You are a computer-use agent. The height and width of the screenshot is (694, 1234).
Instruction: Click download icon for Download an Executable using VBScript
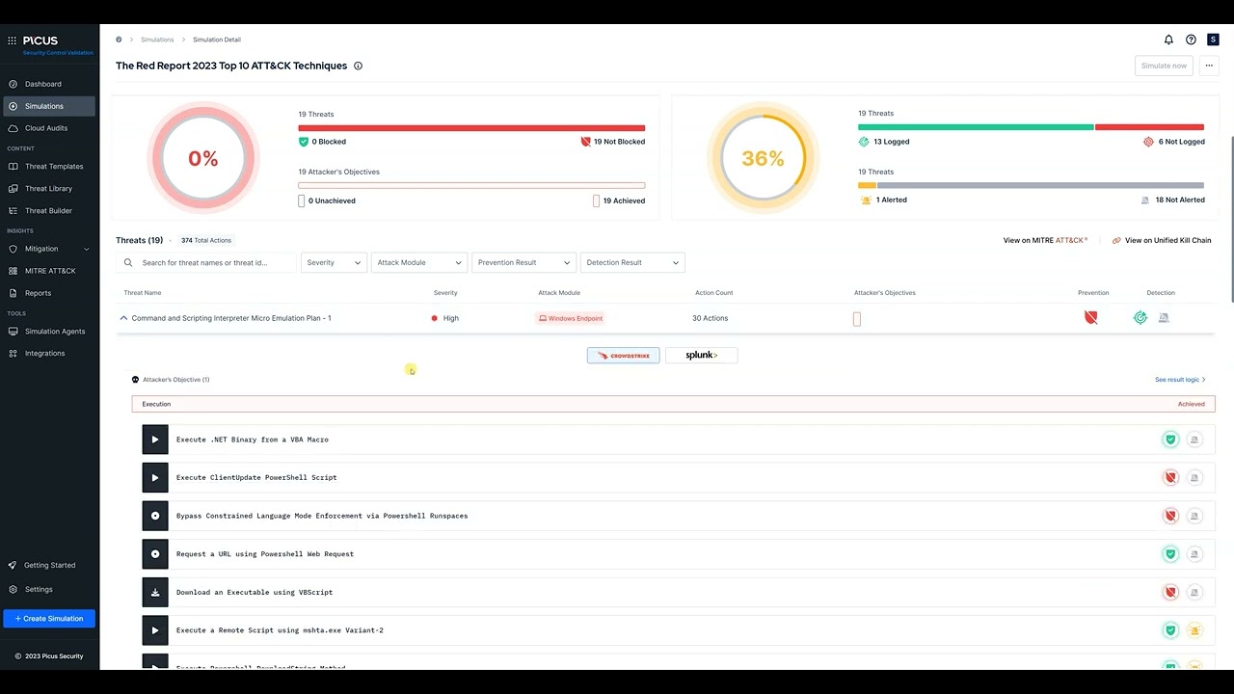(155, 592)
